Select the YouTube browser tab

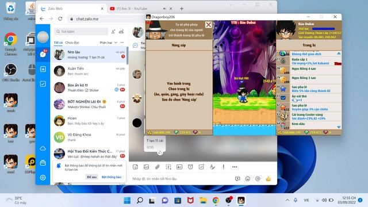[141, 9]
